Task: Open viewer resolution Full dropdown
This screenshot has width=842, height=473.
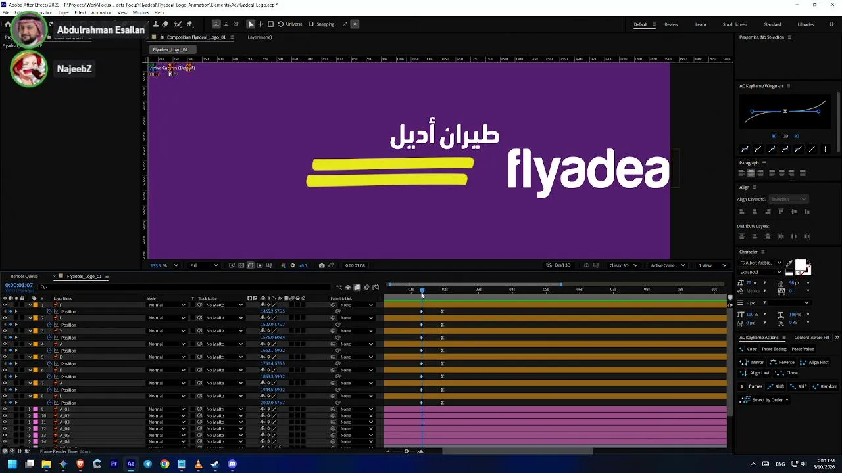Action: coord(204,265)
